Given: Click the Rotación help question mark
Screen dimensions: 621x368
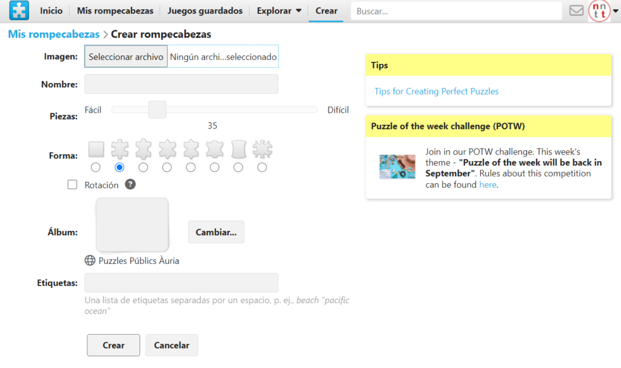Looking at the screenshot, I should tap(130, 185).
